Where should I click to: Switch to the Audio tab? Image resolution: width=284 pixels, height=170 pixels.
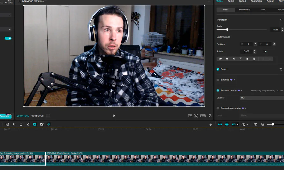click(231, 1)
